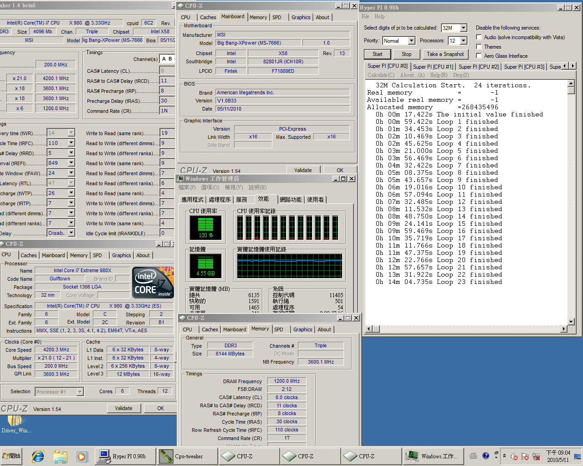The width and height of the screenshot is (583, 466).
Task: Check Aero Glass Interface option
Action: (479, 56)
